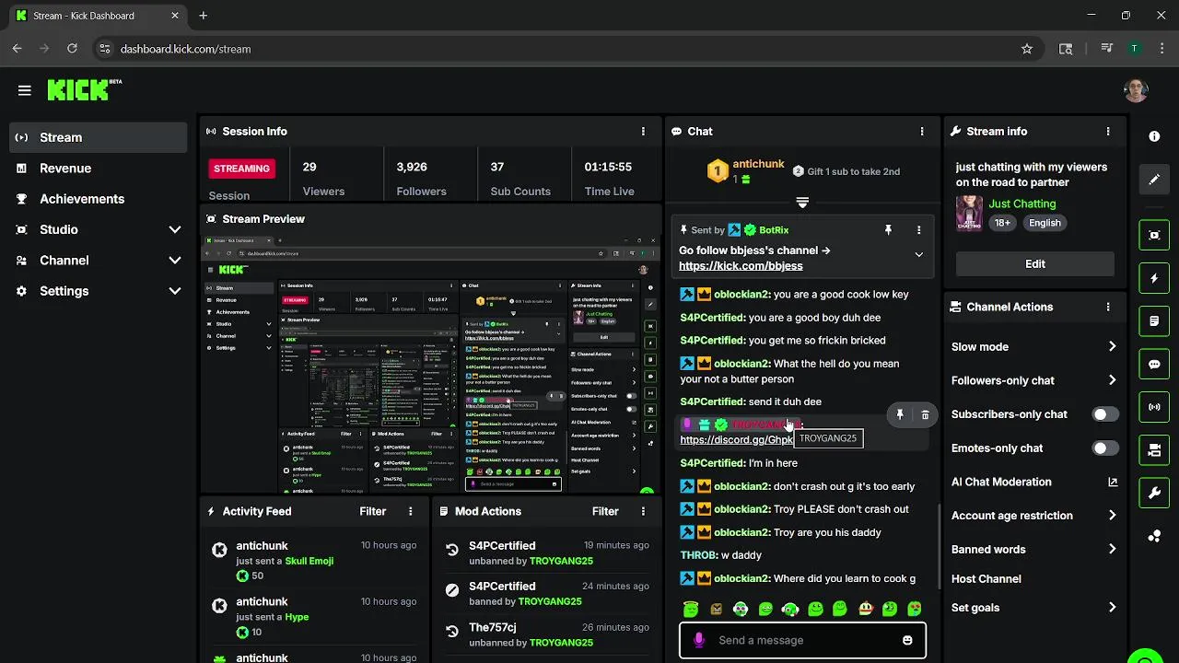Image resolution: width=1179 pixels, height=663 pixels.
Task: Reload the page in browser
Action: [72, 49]
